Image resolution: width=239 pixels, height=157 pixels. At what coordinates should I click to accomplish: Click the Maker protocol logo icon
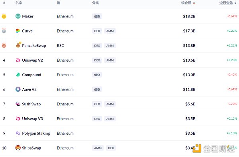pos(18,16)
